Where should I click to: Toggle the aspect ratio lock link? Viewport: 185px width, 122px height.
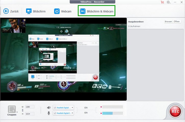(23, 110)
